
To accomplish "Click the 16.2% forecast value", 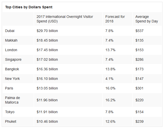I will 110,100.
